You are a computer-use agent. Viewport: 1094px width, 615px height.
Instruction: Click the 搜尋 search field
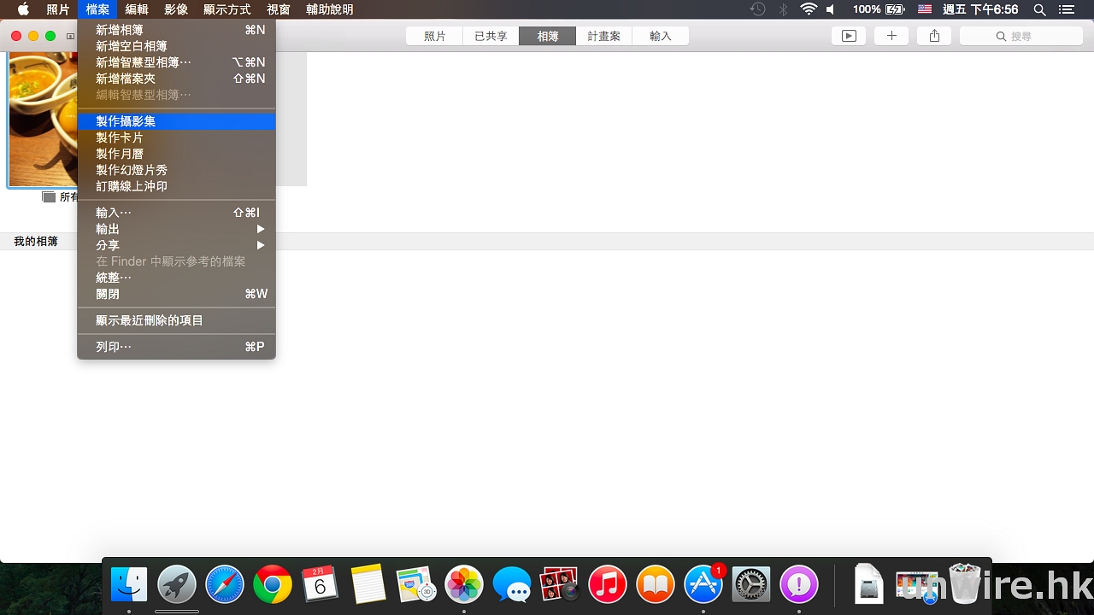pos(1021,36)
